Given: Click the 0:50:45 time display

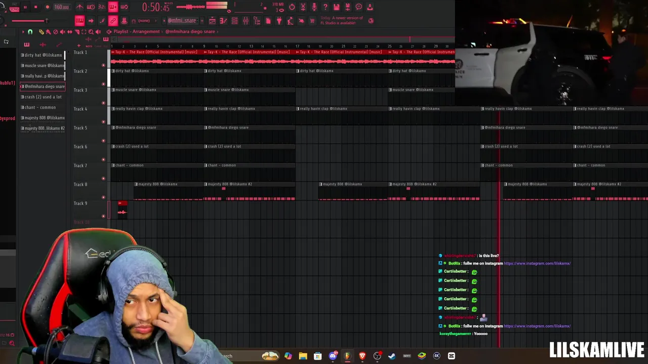Looking at the screenshot, I should 156,7.
